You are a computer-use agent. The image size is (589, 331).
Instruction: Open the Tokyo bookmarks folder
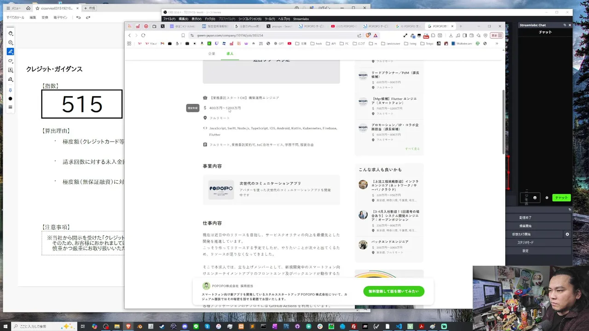pyautogui.click(x=427, y=43)
